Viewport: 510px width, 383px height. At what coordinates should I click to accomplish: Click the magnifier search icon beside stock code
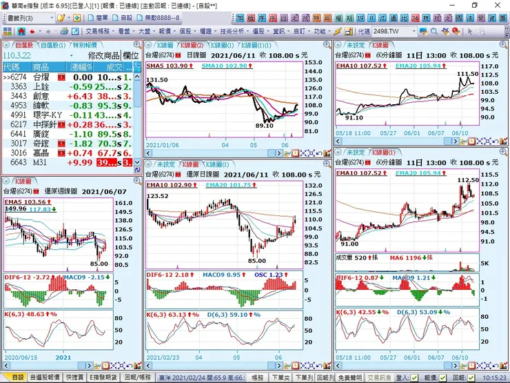tap(434, 32)
